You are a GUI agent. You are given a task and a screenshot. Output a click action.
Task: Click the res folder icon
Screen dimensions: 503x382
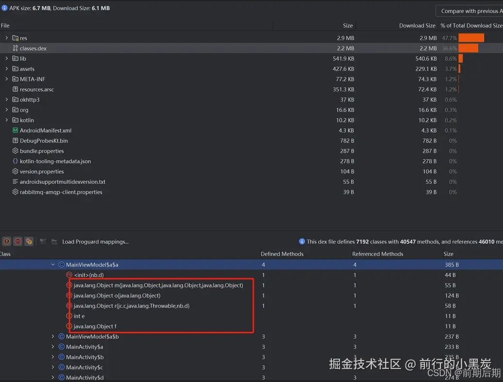click(15, 38)
